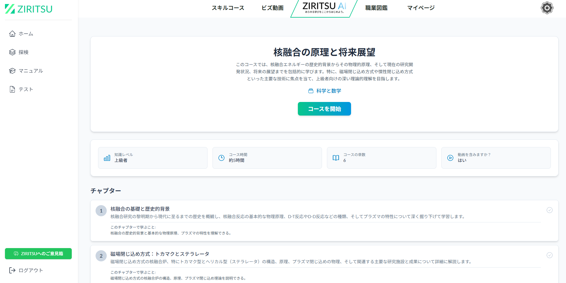The image size is (566, 283).
Task: Open the スキルコース tab
Action: tap(228, 8)
